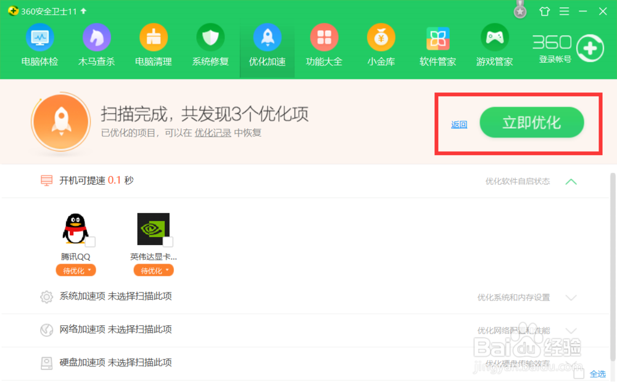
Task: Toggle 待优化 status under 腾讯QQ
Action: pyautogui.click(x=75, y=270)
